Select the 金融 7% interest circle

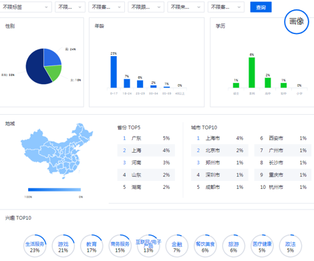(x=177, y=246)
